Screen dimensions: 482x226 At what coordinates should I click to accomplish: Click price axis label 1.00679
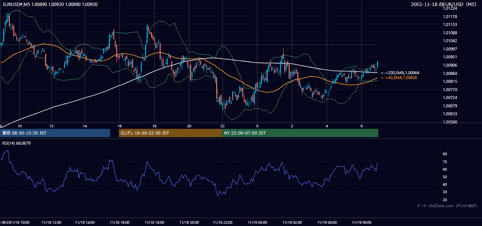click(x=450, y=106)
